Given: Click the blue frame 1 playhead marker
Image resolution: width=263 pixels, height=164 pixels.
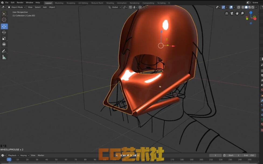Looking at the screenshot, I should pos(9,159).
